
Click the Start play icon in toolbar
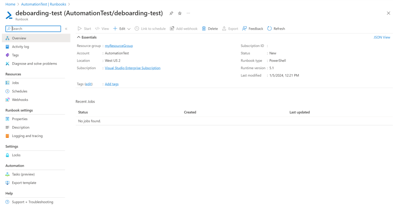coord(80,28)
